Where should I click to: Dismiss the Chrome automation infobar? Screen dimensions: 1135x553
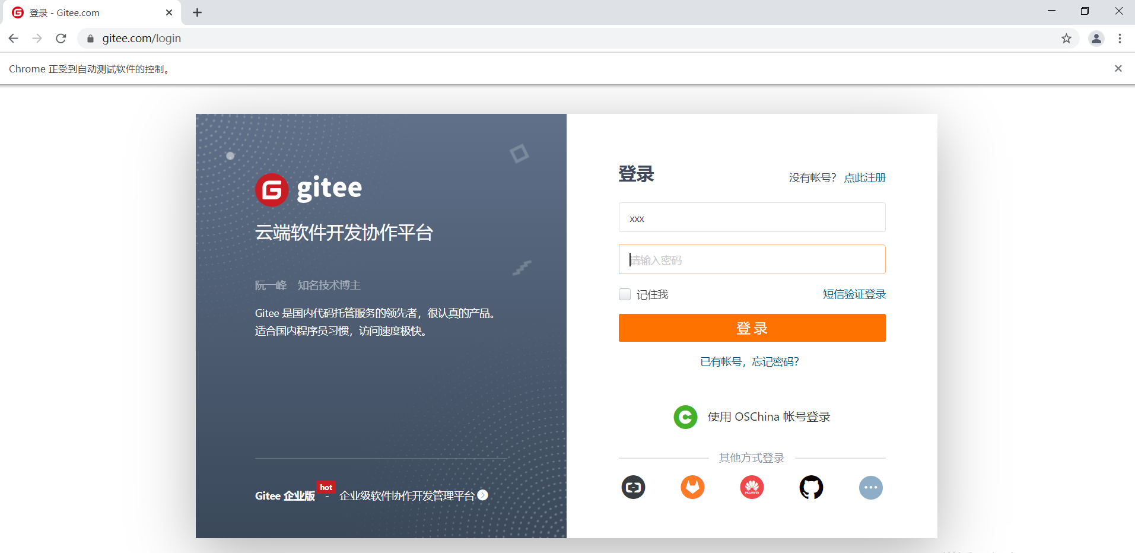(1118, 69)
